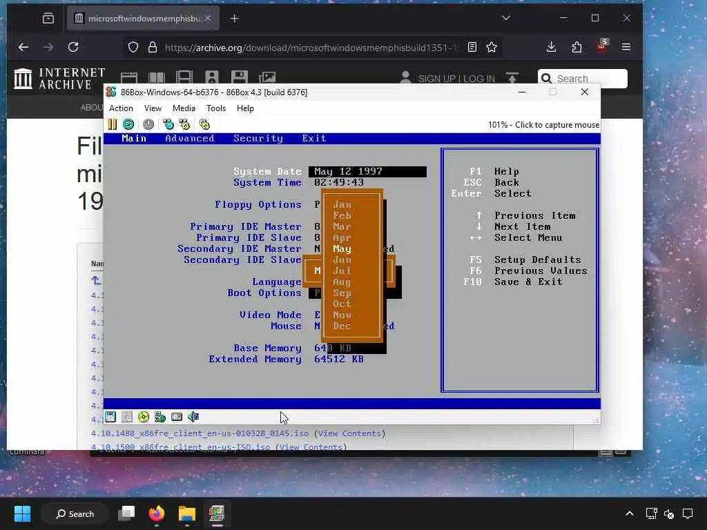Open Firefox hamburger application menu

[626, 47]
